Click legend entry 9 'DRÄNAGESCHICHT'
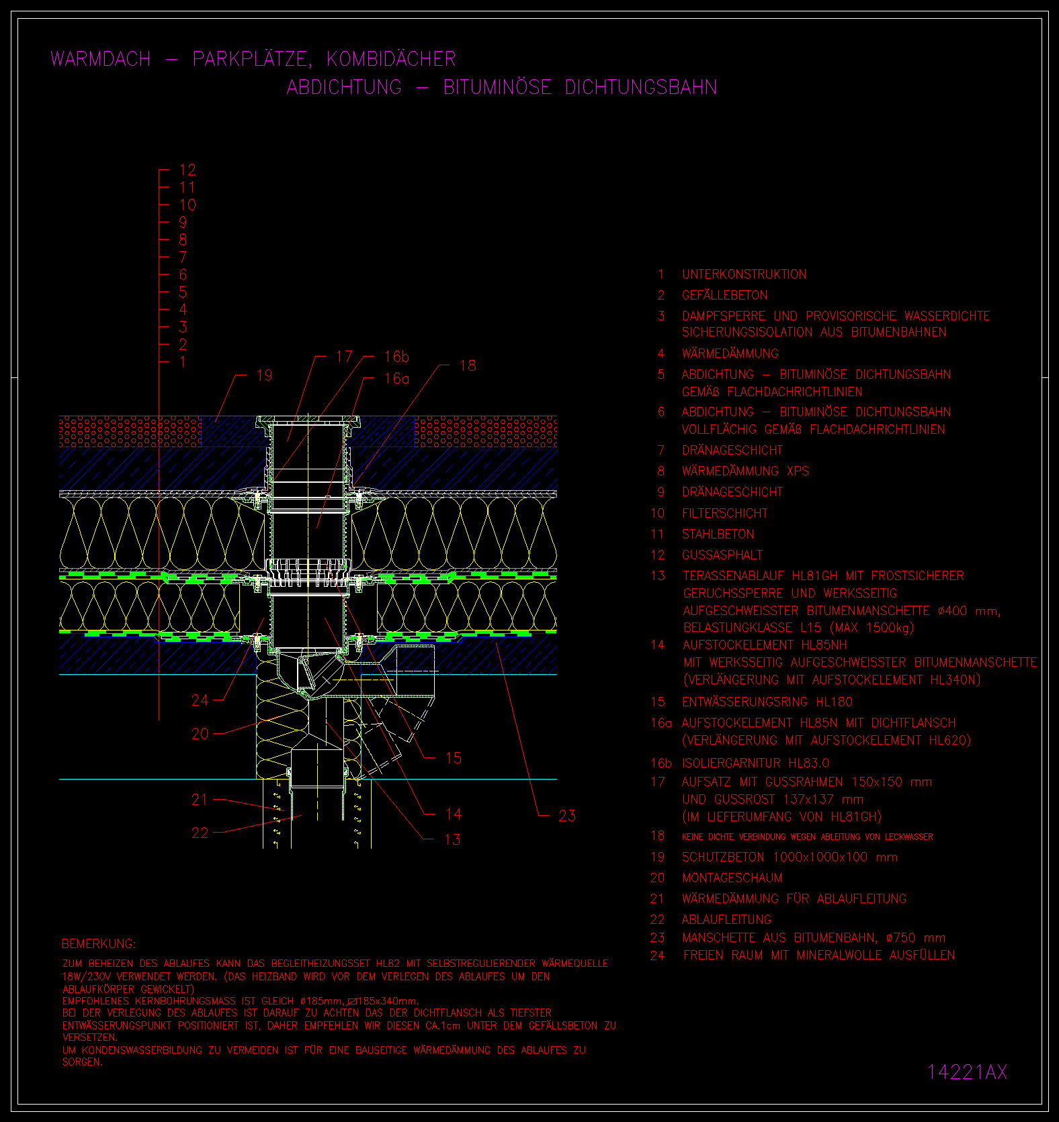 point(732,492)
